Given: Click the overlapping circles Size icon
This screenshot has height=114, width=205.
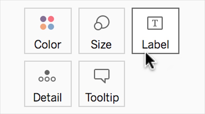Looking at the screenshot, I should (102, 23).
